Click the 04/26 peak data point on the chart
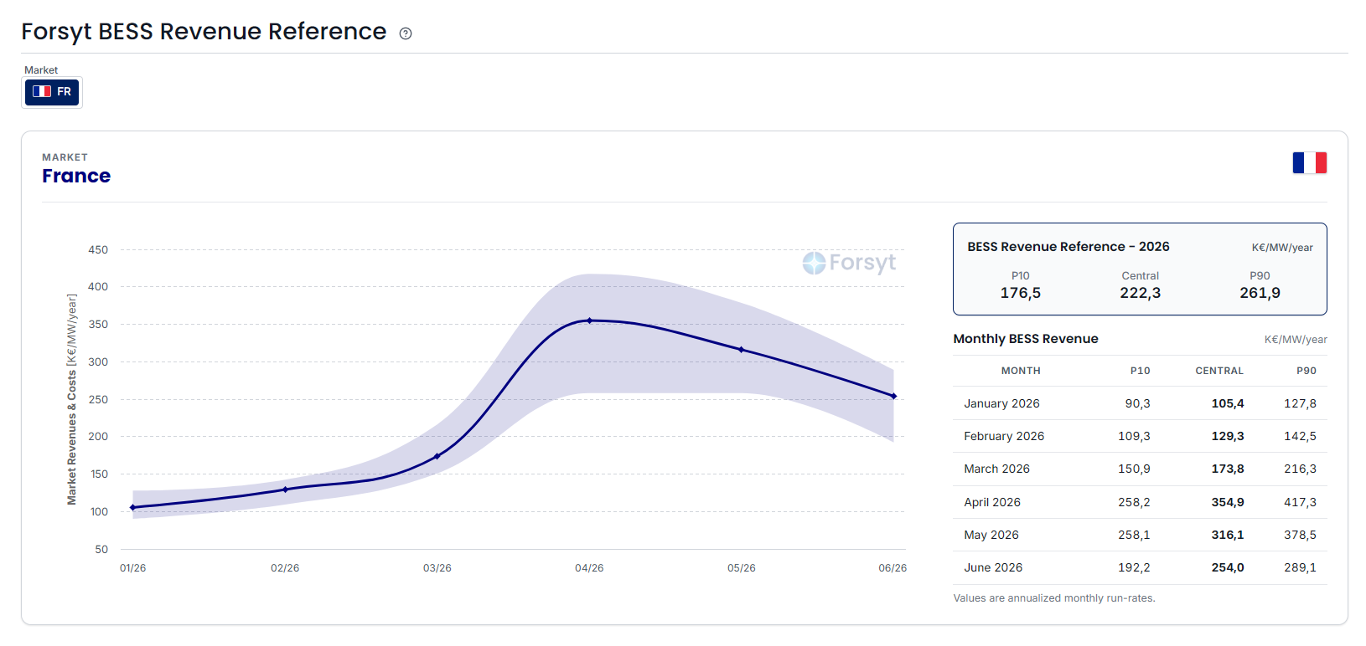1366x646 pixels. point(589,320)
